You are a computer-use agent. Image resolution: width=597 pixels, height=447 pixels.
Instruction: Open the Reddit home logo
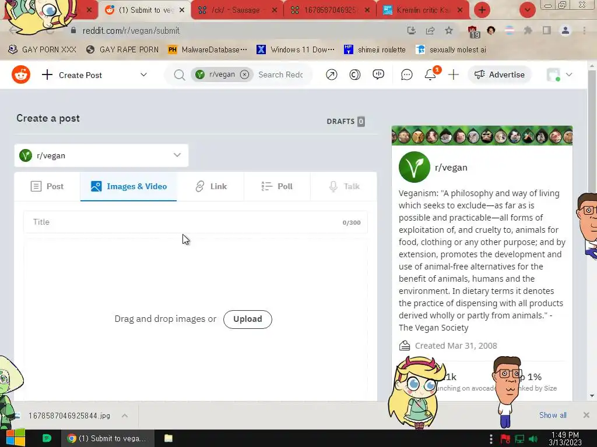pos(21,74)
